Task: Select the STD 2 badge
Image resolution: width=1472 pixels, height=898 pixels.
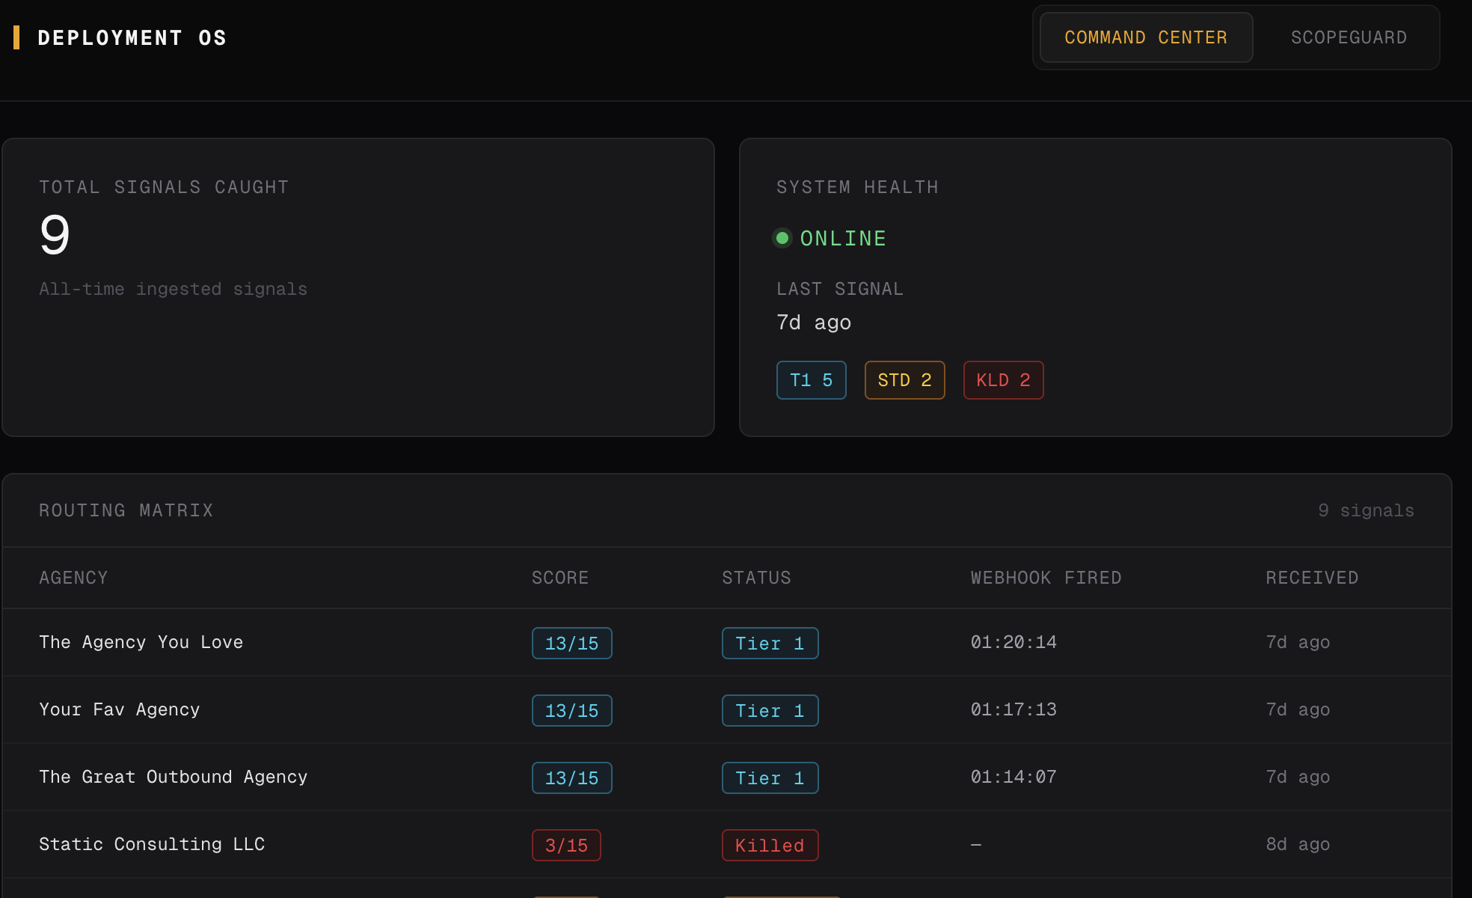Action: (x=904, y=380)
